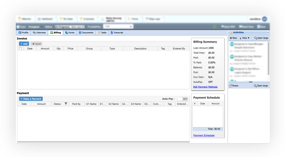Click the Make a Payment button
This screenshot has height=157, width=285.
pos(31,99)
